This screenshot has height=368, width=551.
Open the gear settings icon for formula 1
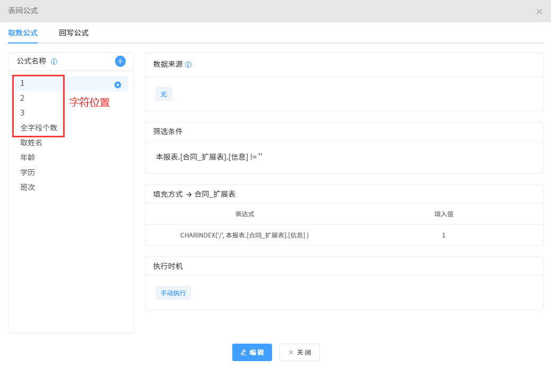click(118, 85)
